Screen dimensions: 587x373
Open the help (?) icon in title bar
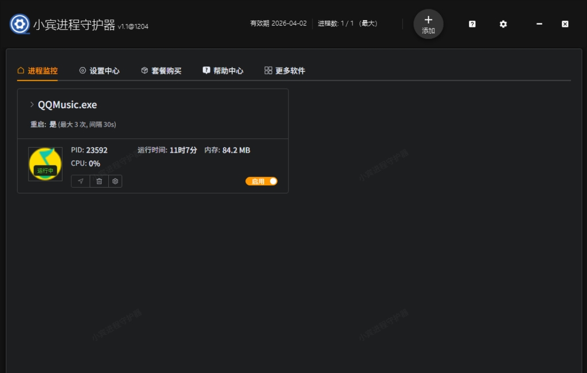(x=471, y=24)
